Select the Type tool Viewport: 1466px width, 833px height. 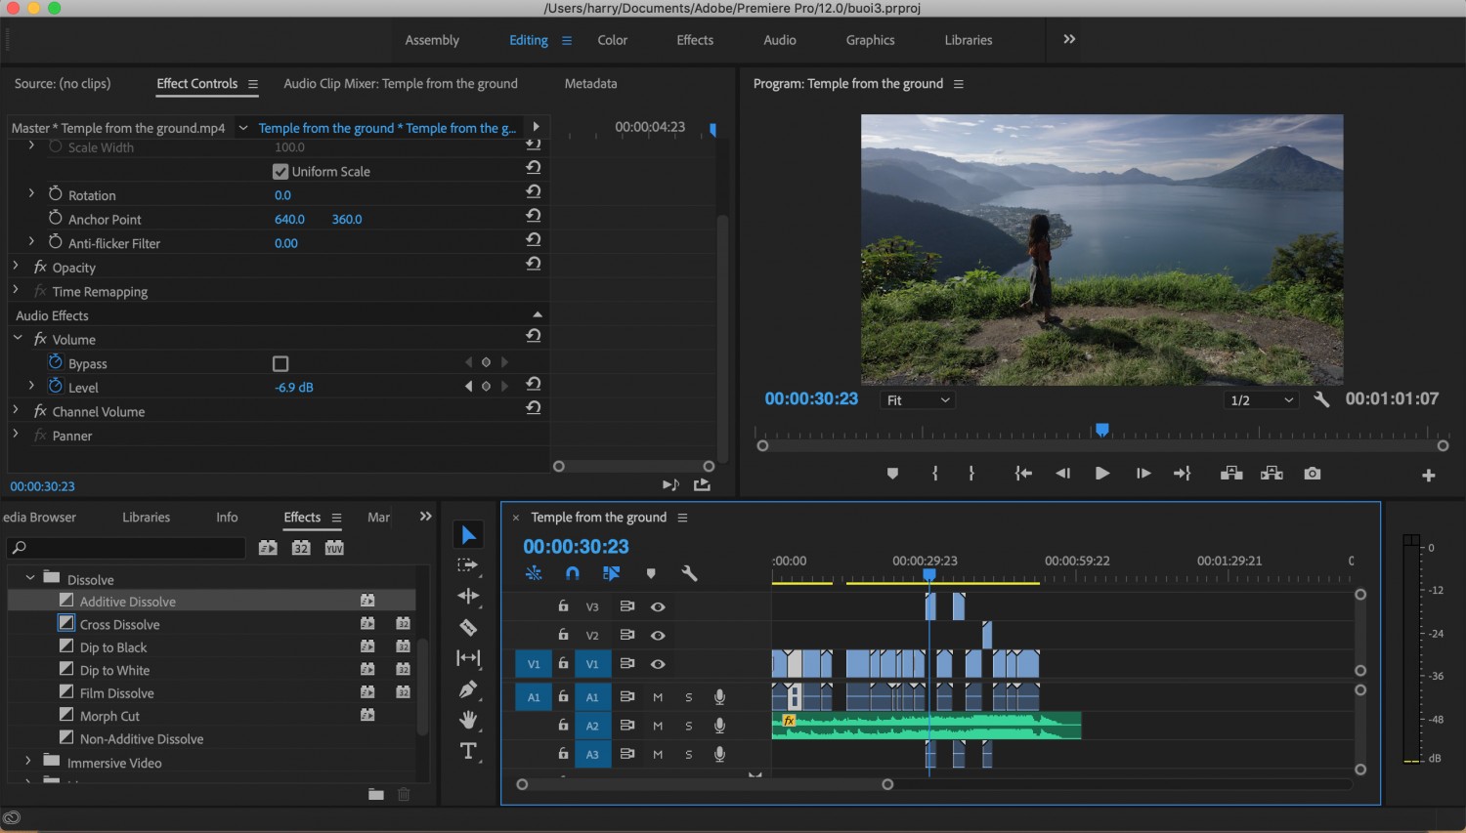coord(468,751)
